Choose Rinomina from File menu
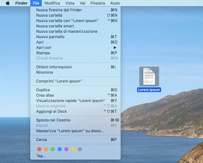 (x=76, y=73)
